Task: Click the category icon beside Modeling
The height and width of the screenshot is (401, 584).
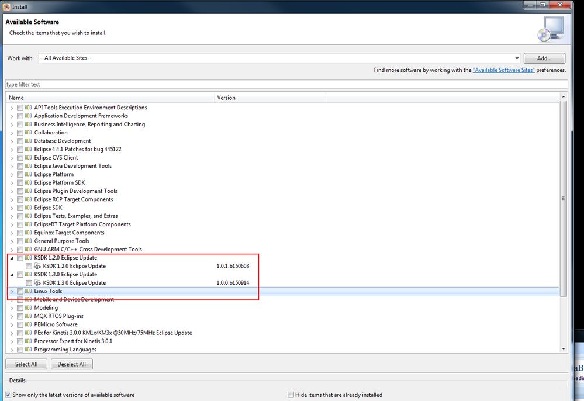Action: [28, 307]
